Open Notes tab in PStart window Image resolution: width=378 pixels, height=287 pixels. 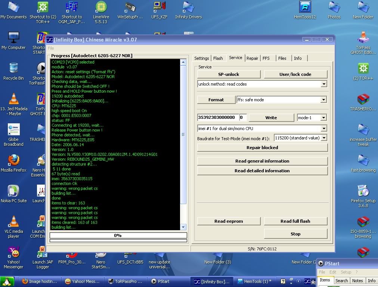click(357, 281)
